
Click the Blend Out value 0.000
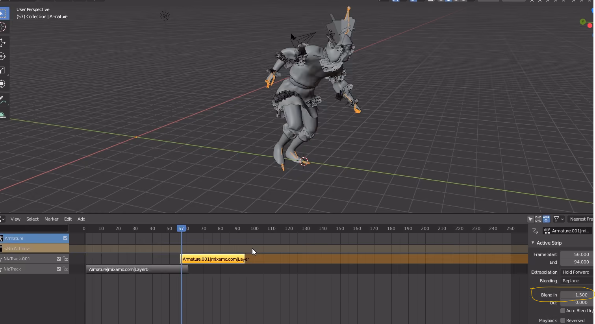(x=577, y=302)
